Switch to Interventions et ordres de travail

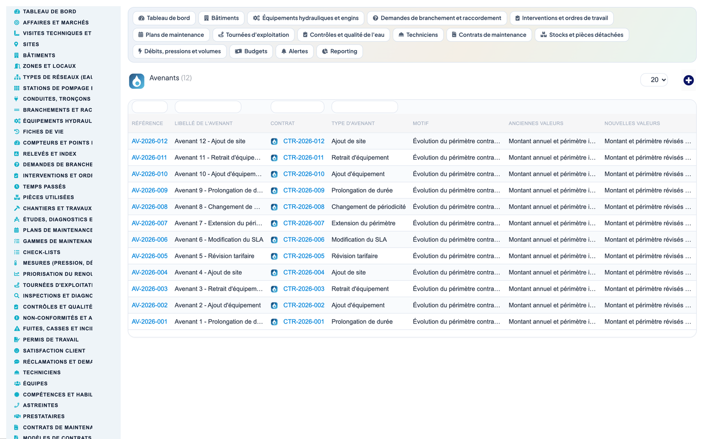[562, 18]
